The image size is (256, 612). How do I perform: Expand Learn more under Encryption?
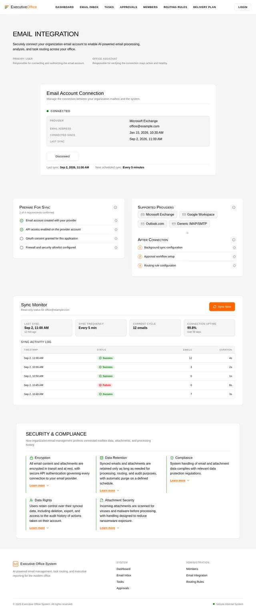(39, 485)
